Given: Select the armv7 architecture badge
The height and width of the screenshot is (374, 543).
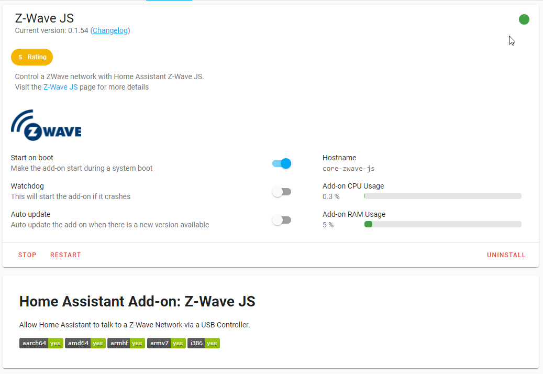Looking at the screenshot, I should (166, 343).
